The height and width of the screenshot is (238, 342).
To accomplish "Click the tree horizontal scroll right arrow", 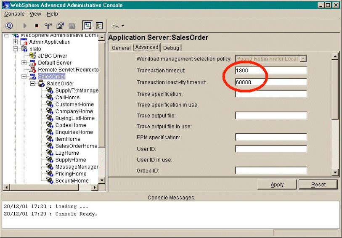I will [95, 187].
